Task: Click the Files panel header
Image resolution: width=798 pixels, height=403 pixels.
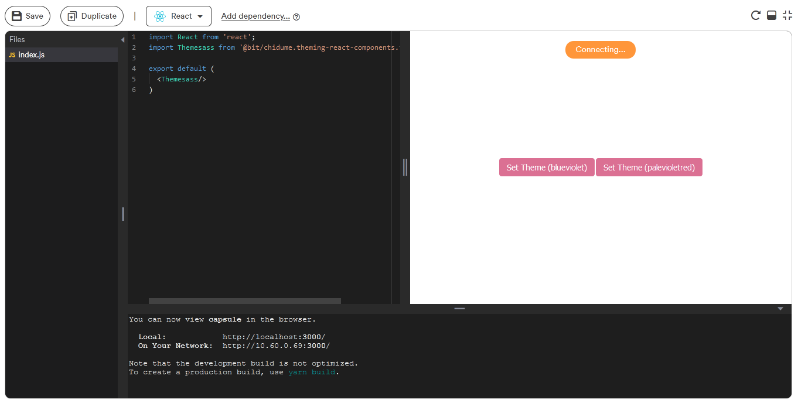Action: point(16,39)
